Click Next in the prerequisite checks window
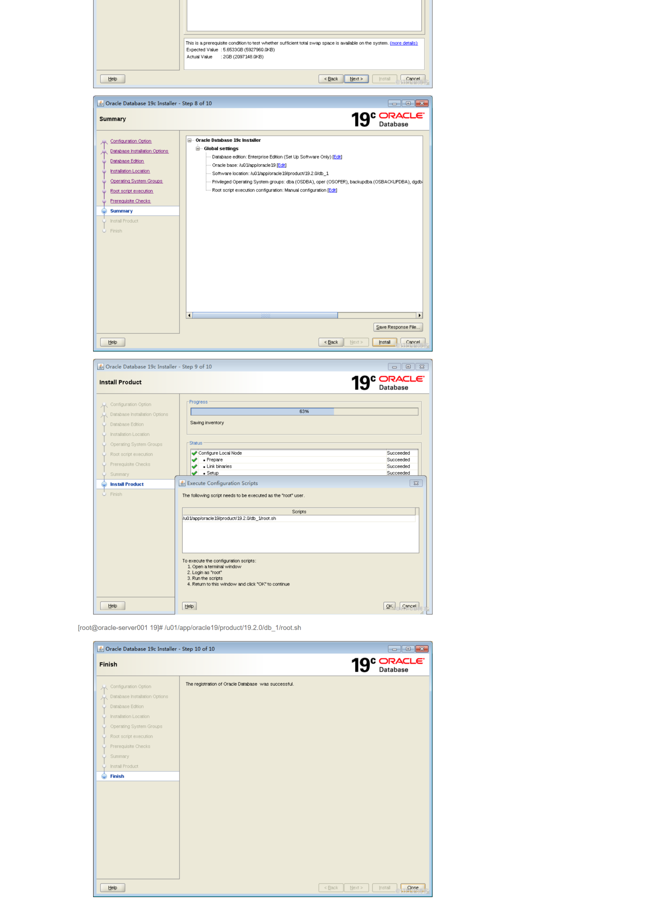The height and width of the screenshot is (923, 655). coord(356,79)
